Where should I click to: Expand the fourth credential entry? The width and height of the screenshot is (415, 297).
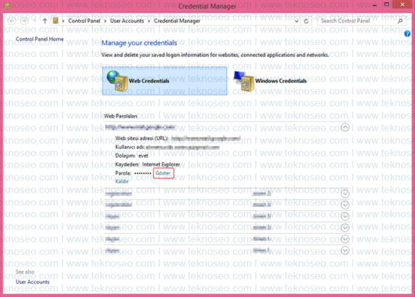click(x=345, y=217)
